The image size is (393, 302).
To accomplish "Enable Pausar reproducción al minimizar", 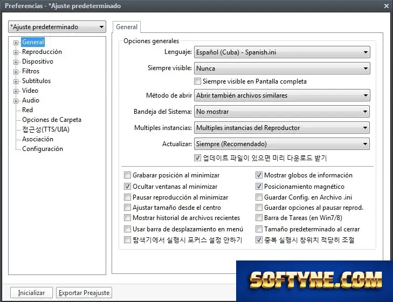I will click(x=127, y=197).
